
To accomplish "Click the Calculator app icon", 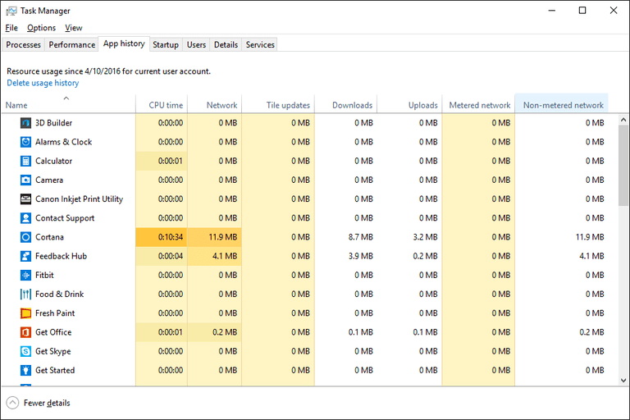I will (25, 161).
